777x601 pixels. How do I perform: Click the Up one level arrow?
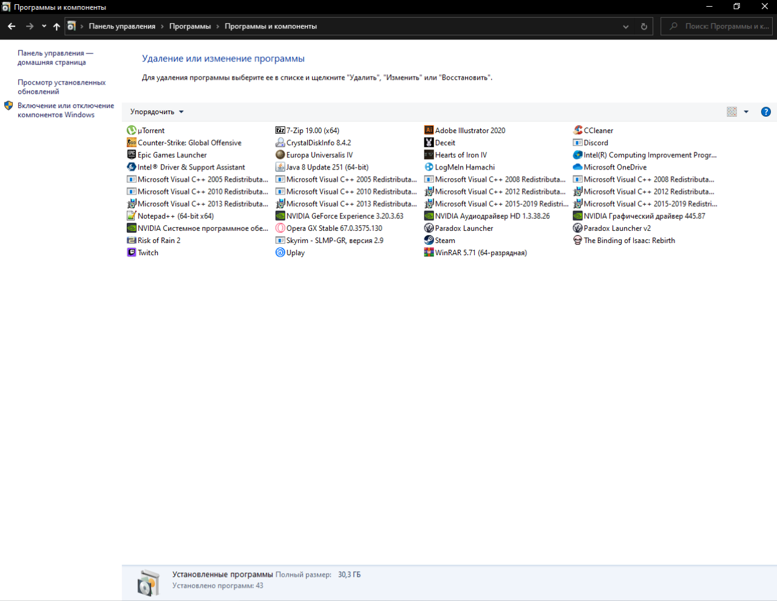[56, 27]
